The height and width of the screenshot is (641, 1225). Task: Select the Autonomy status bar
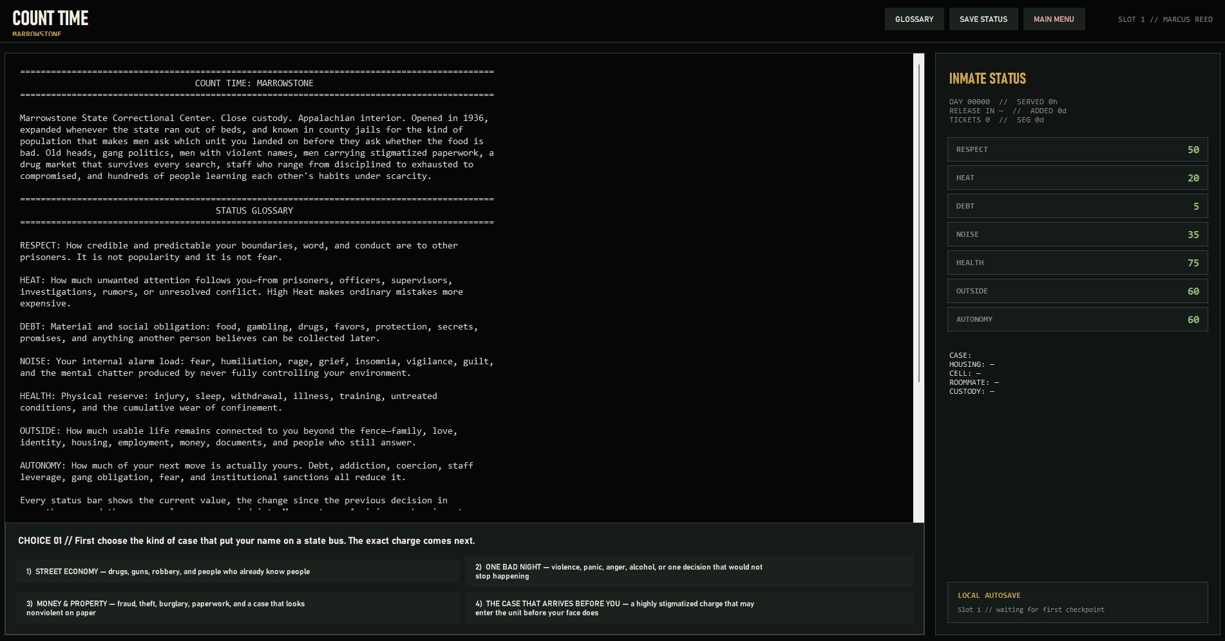coord(1078,319)
